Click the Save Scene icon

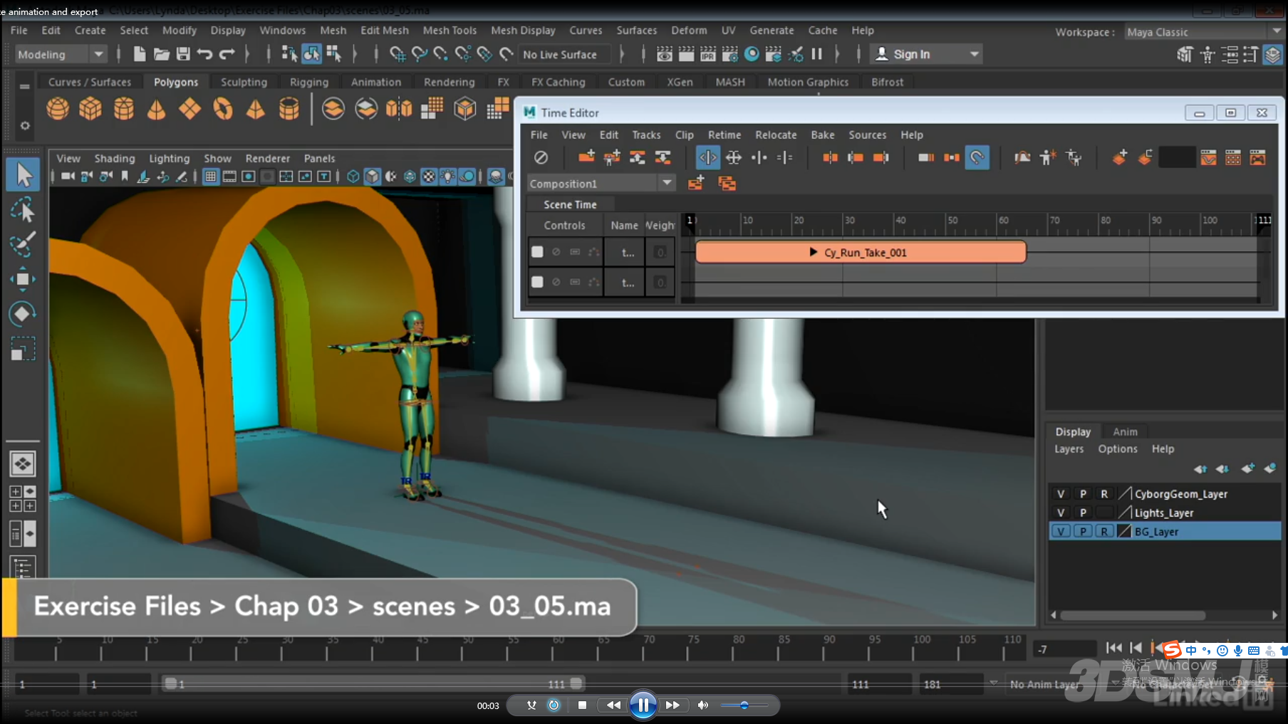183,54
